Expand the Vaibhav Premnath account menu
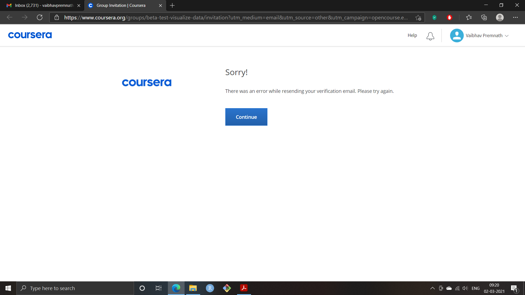Image resolution: width=525 pixels, height=295 pixels. [x=487, y=36]
